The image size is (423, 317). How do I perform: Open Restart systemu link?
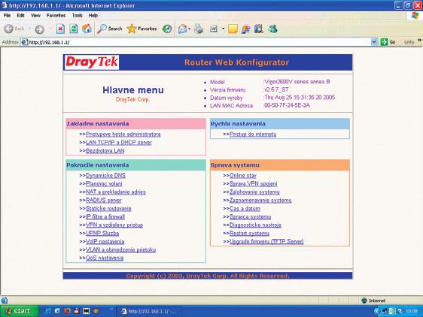[x=249, y=233]
